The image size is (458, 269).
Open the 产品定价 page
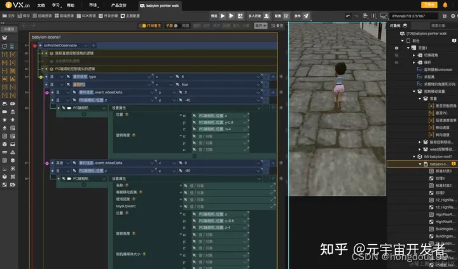[119, 5]
